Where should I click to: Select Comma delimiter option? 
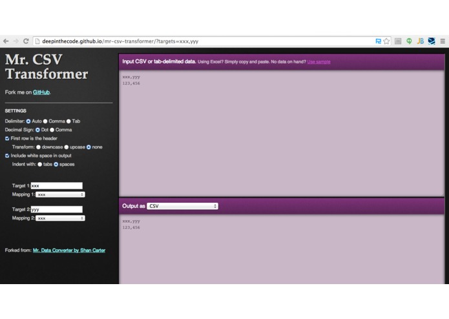tap(45, 121)
